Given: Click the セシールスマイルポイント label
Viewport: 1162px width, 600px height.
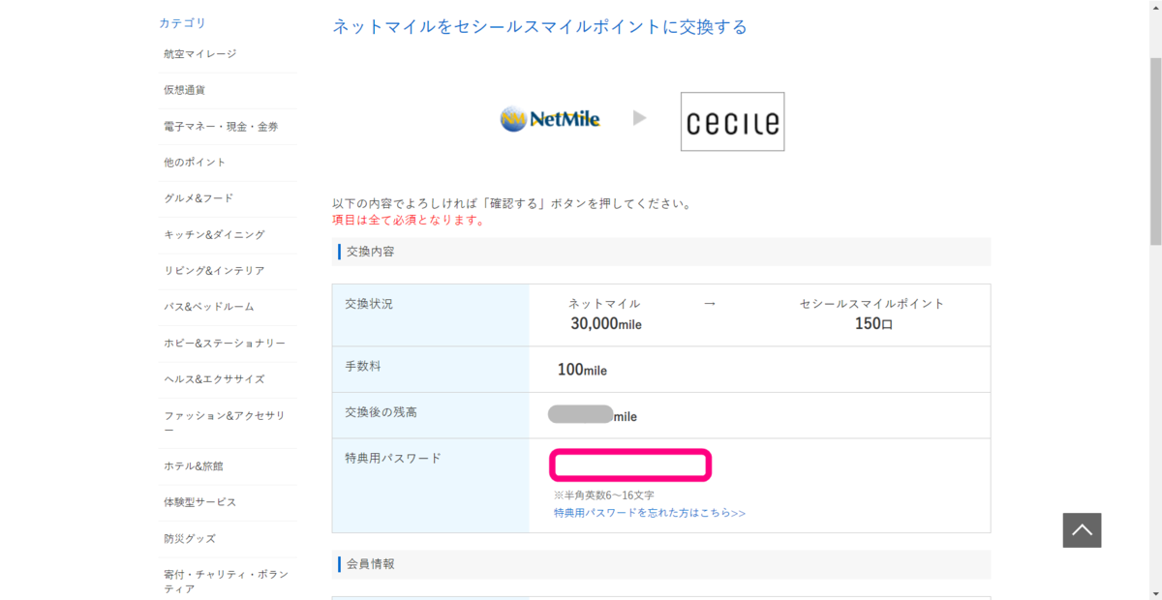Looking at the screenshot, I should click(x=871, y=304).
